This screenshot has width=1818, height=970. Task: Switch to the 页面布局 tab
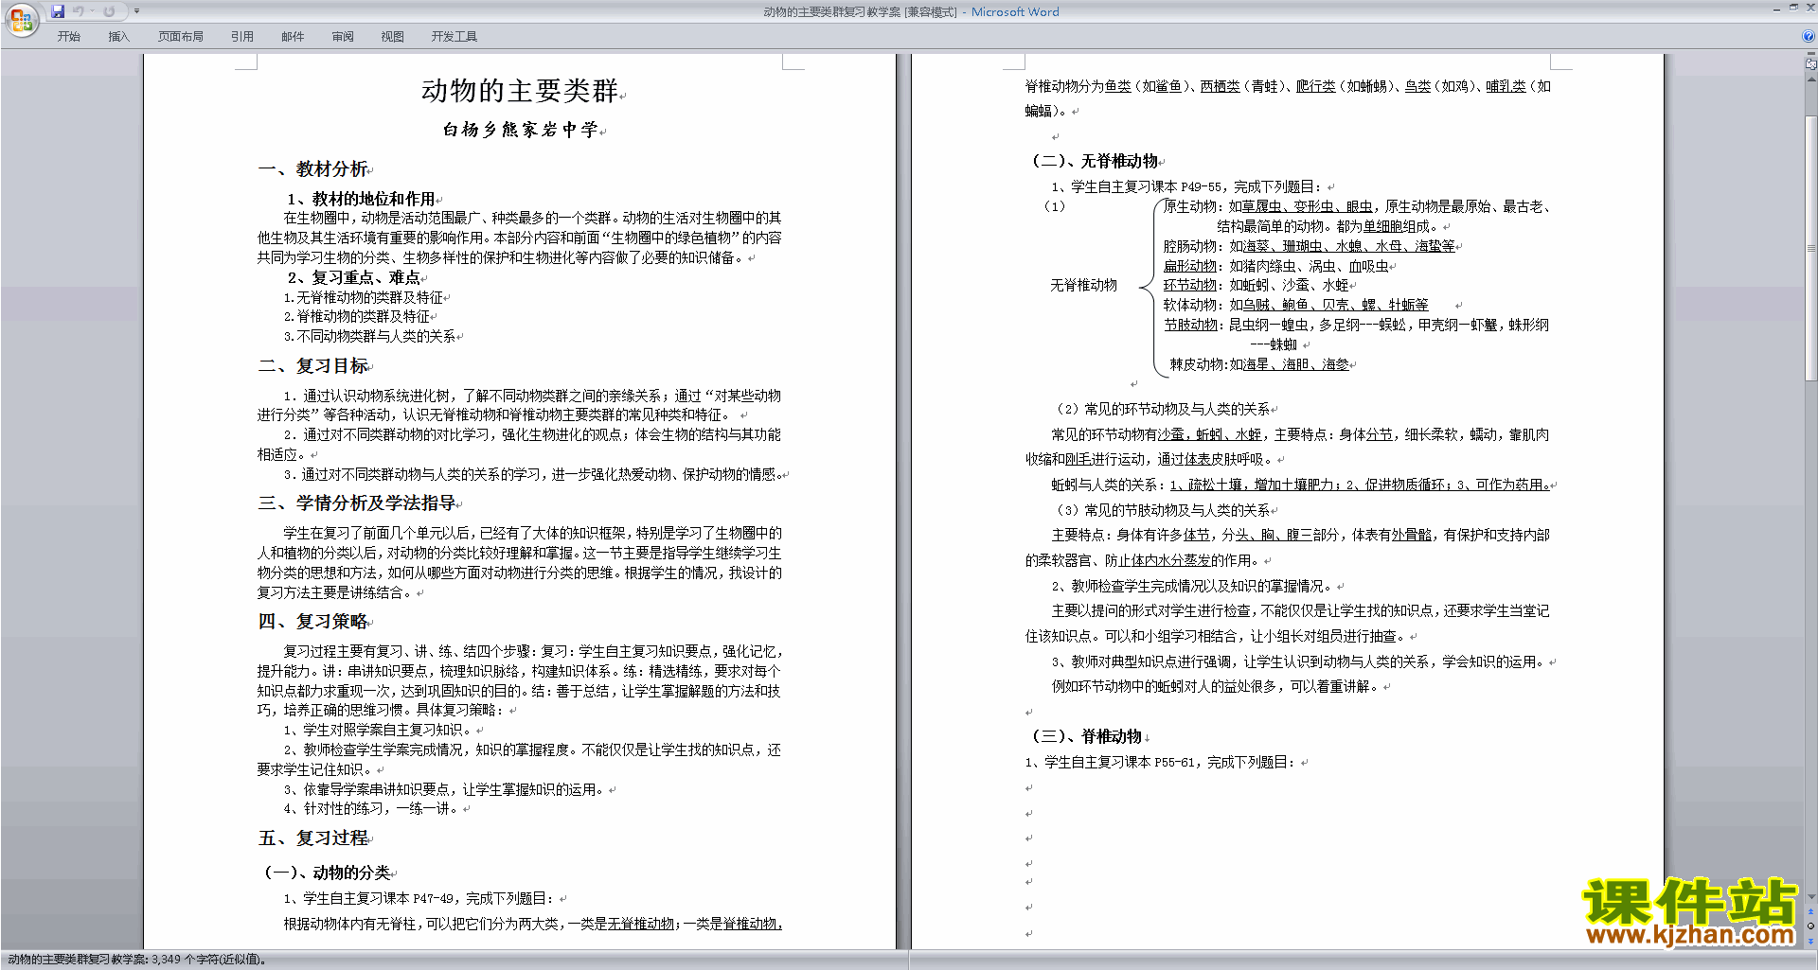[181, 37]
